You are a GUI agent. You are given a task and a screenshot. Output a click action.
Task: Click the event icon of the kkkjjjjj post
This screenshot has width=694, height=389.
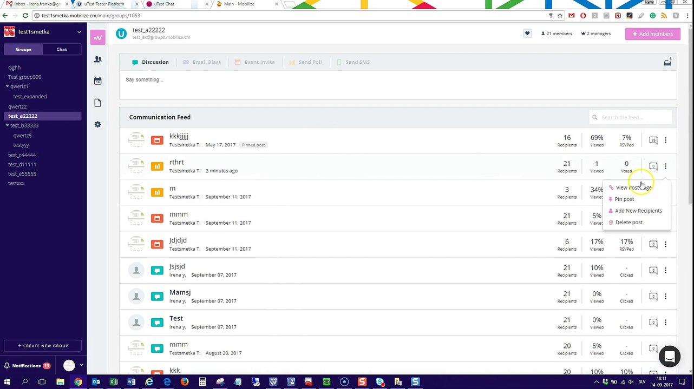coord(157,140)
